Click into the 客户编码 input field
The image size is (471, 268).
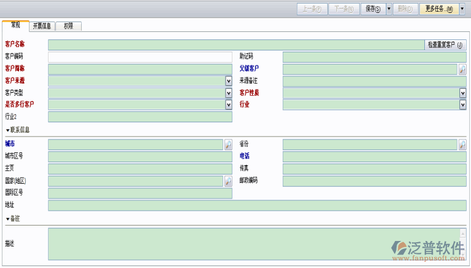[140, 57]
